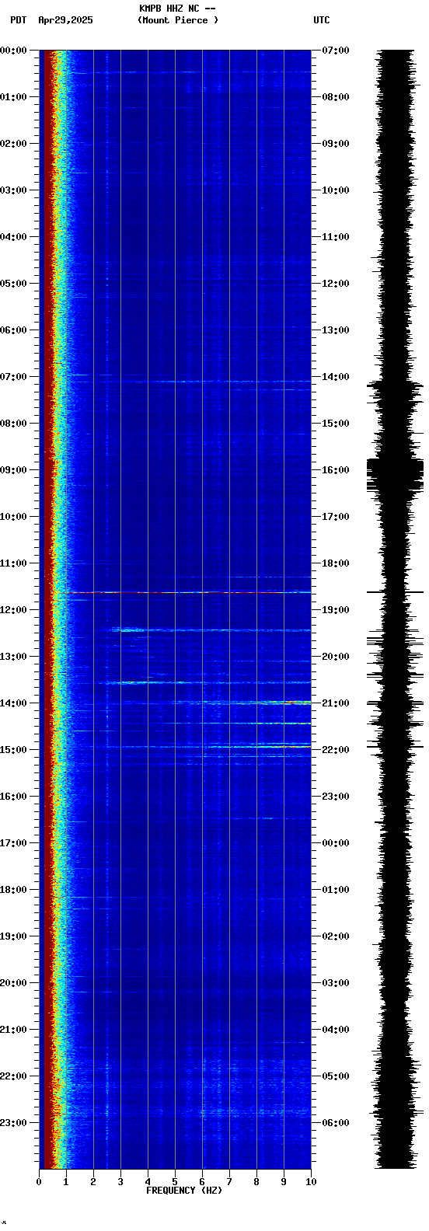Image resolution: width=429 pixels, height=1231 pixels.
Task: Select 12:00 on the PDT axis
Action: tap(13, 610)
